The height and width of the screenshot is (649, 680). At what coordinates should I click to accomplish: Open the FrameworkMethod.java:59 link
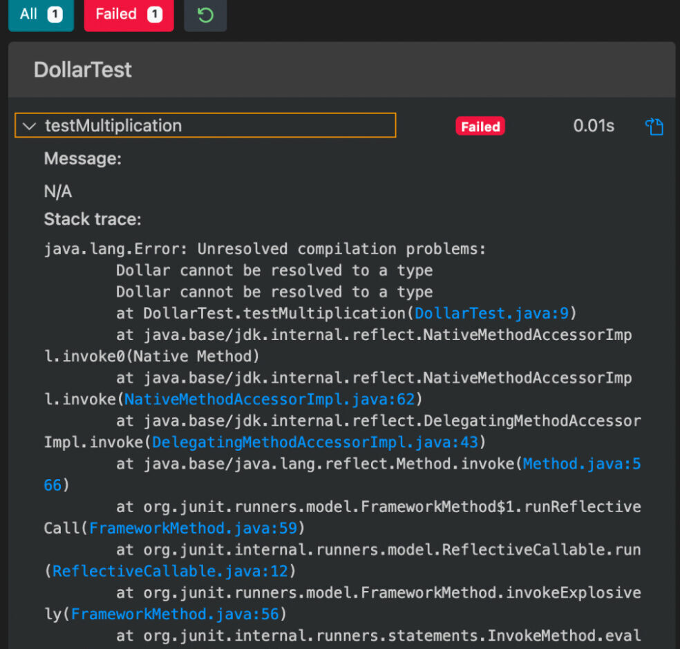(193, 528)
